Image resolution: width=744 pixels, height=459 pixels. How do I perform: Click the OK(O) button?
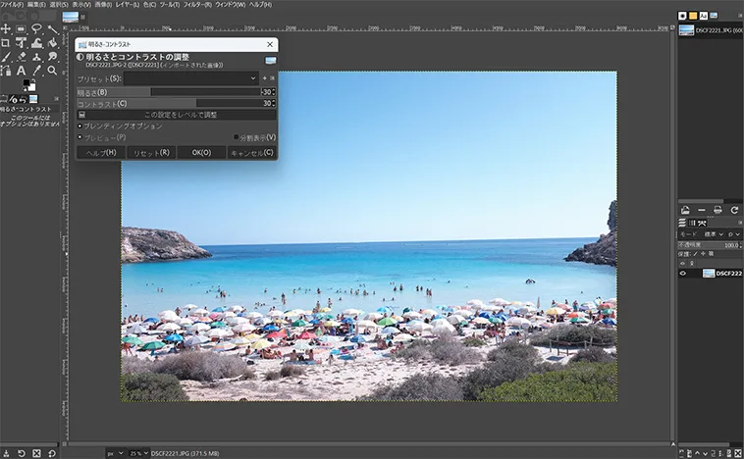click(201, 153)
